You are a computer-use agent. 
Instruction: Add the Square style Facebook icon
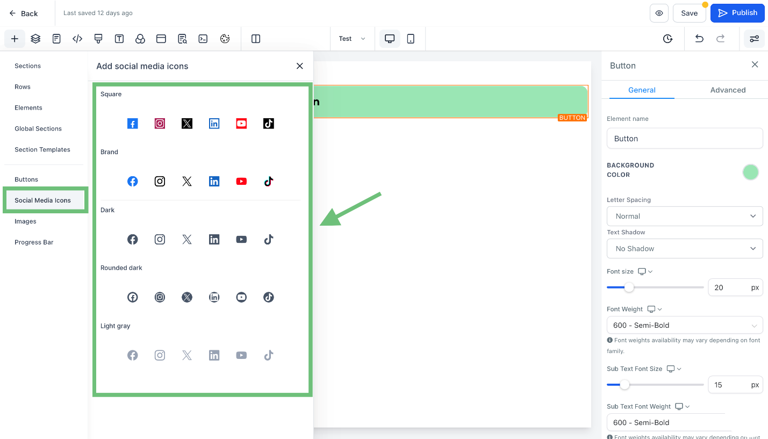tap(133, 124)
